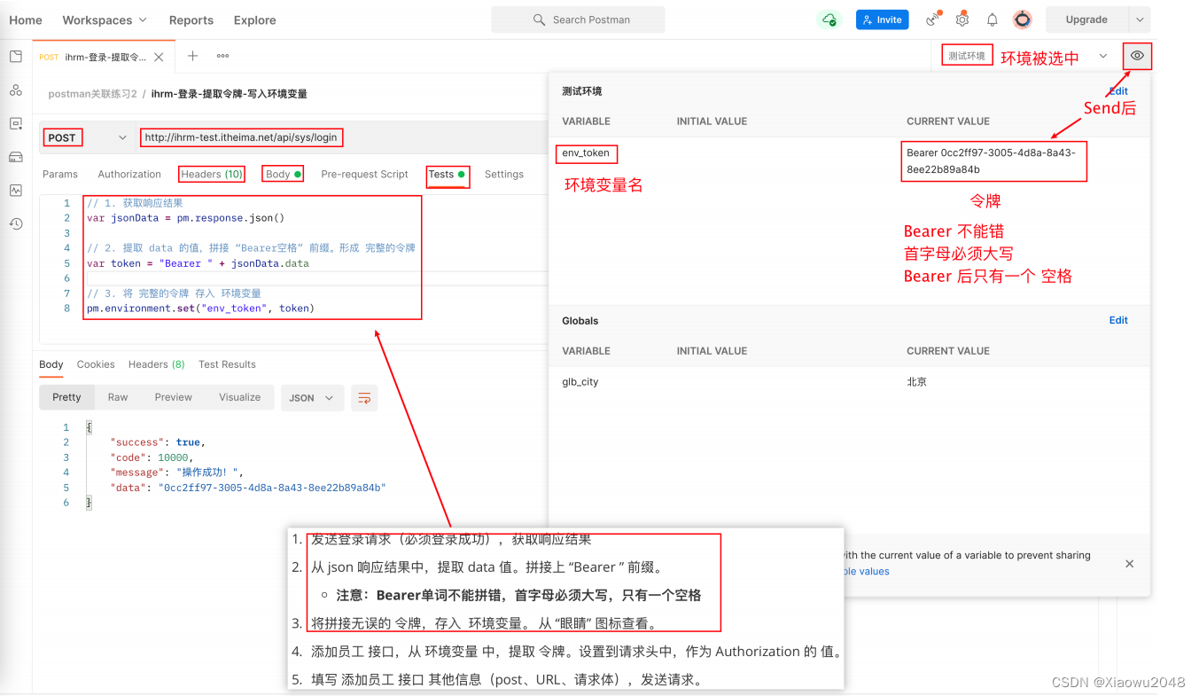Click the Search Postman field
Image resolution: width=1199 pixels, height=696 pixels.
tap(578, 20)
